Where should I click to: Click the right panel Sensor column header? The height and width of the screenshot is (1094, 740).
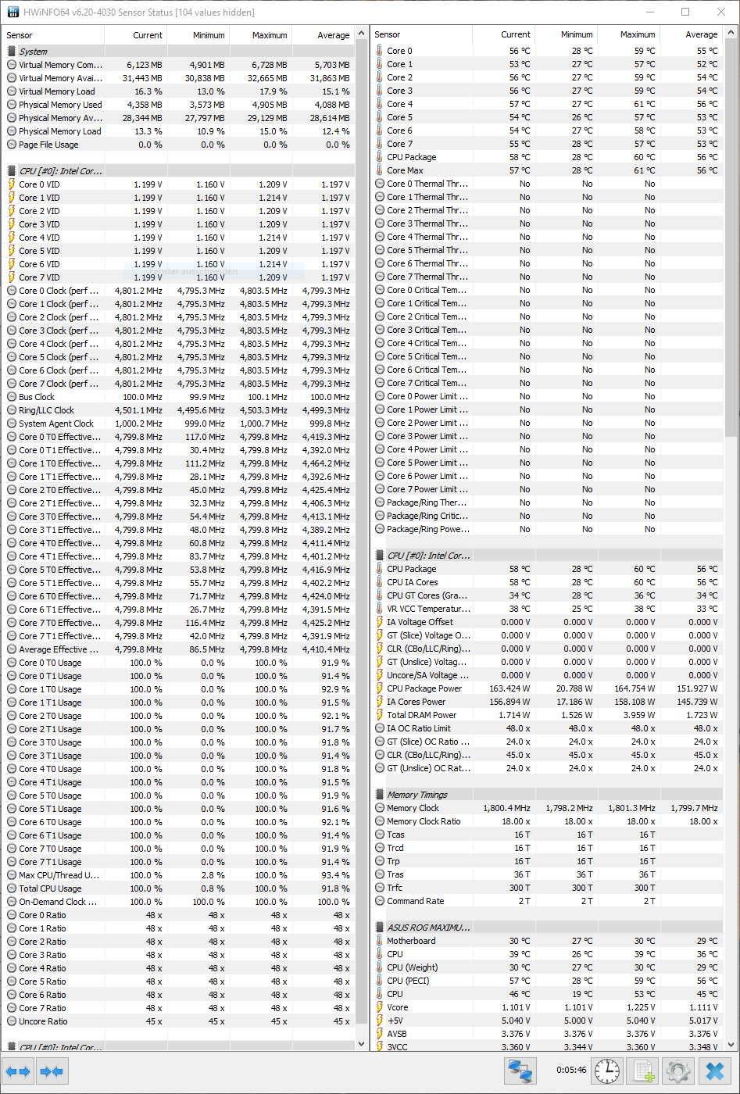(x=421, y=34)
